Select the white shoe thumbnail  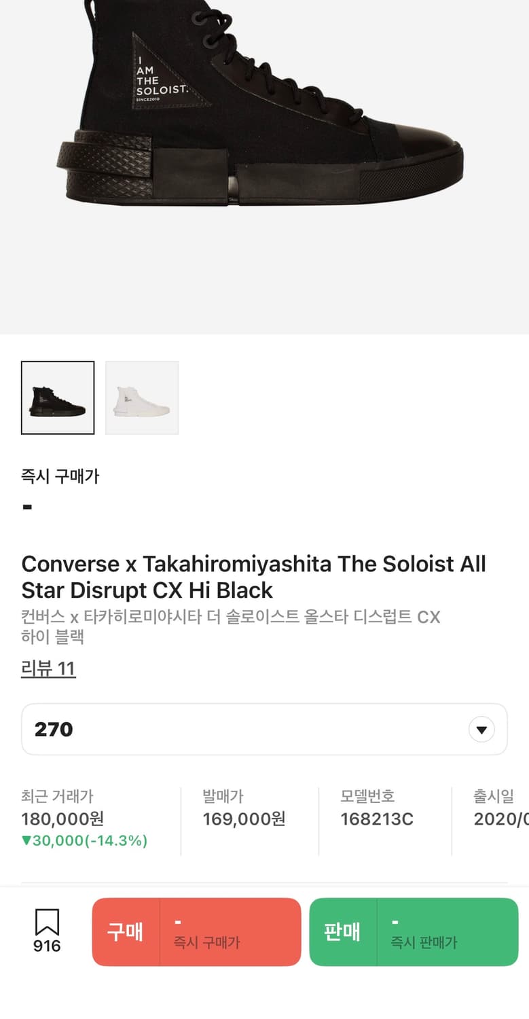pos(142,398)
